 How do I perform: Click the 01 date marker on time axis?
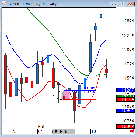[40, 131]
